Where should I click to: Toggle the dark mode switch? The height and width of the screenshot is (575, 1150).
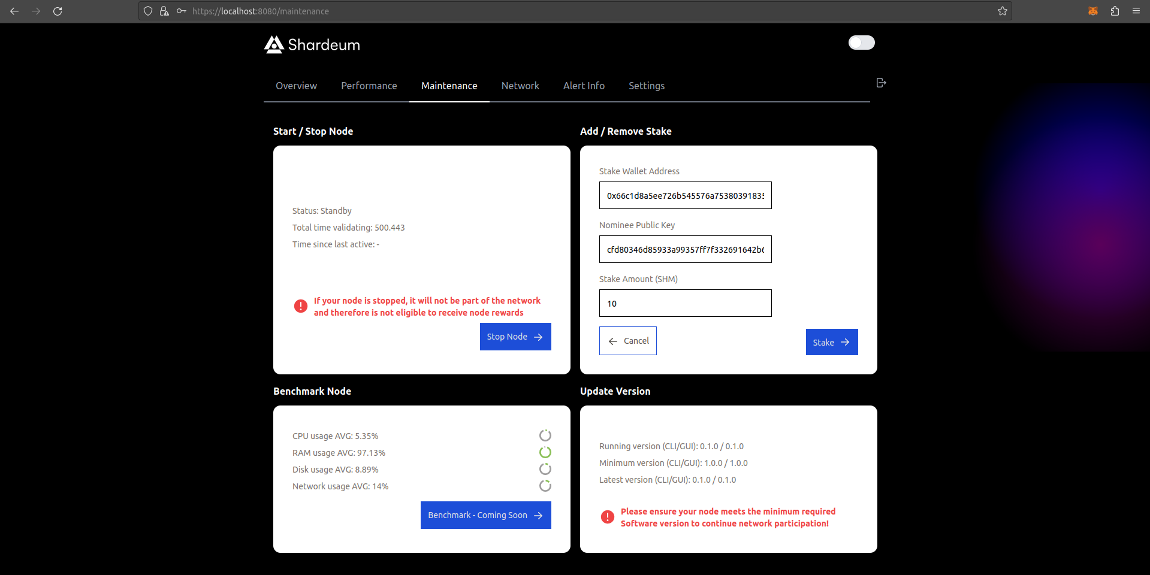[861, 43]
